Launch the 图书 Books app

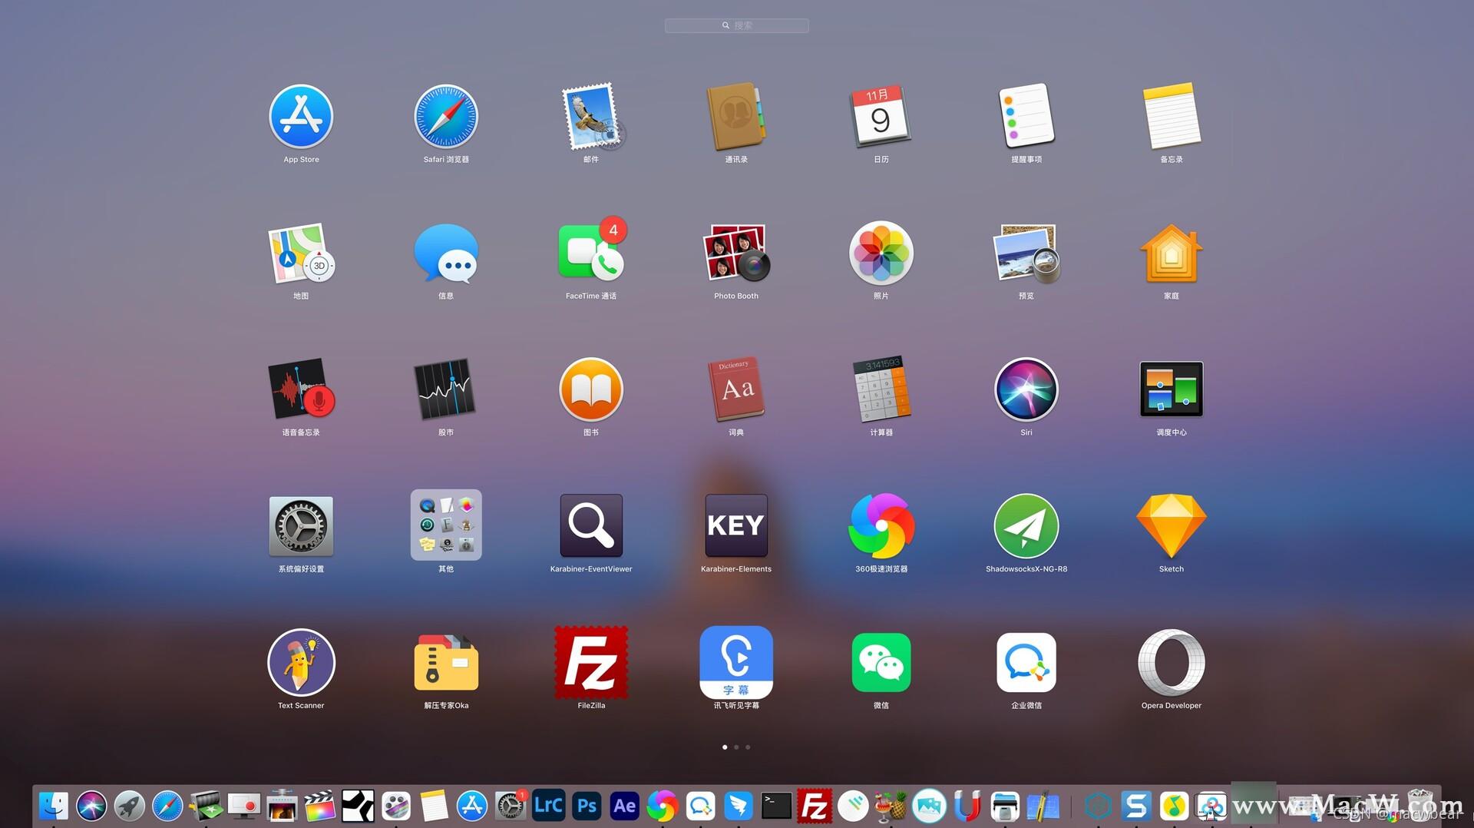tap(591, 389)
